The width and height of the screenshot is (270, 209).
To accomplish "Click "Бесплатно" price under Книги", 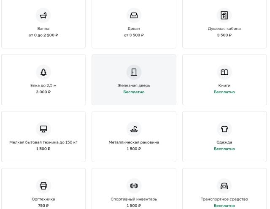I will pos(224,92).
